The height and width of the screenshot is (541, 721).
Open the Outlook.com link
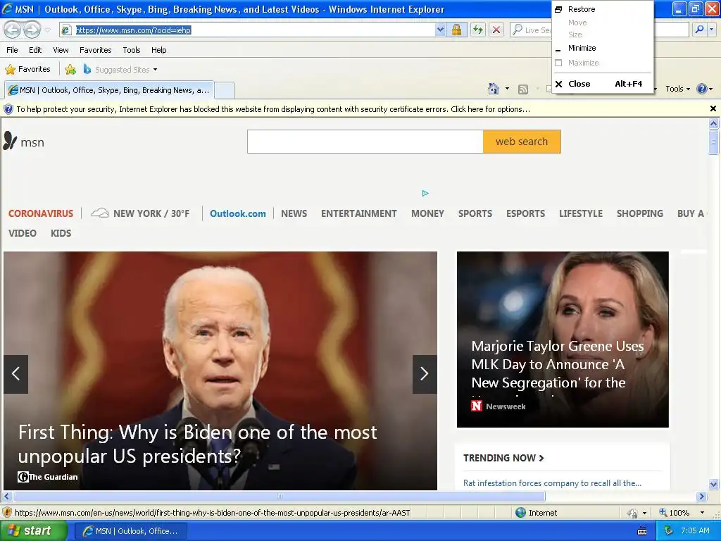pyautogui.click(x=238, y=213)
